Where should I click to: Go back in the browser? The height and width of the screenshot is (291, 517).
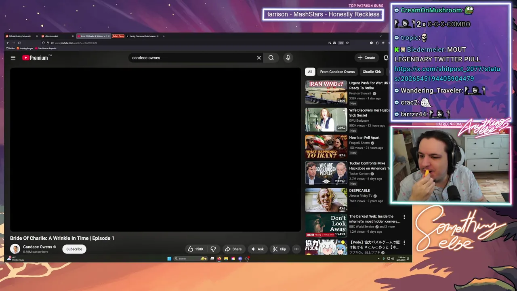8,43
